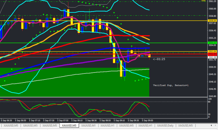Click the 3546.95 price scale value
218x130 pixels.
[212, 89]
